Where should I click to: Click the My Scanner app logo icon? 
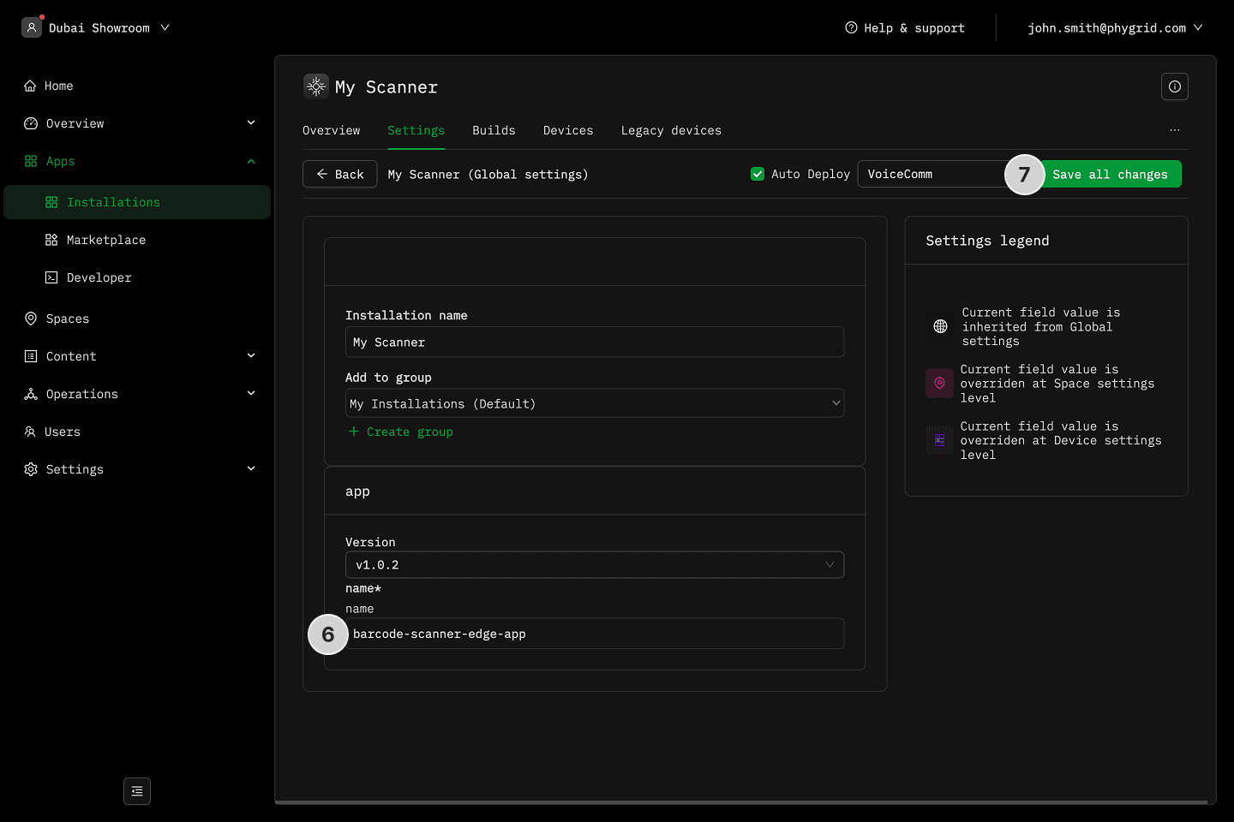pyautogui.click(x=316, y=86)
